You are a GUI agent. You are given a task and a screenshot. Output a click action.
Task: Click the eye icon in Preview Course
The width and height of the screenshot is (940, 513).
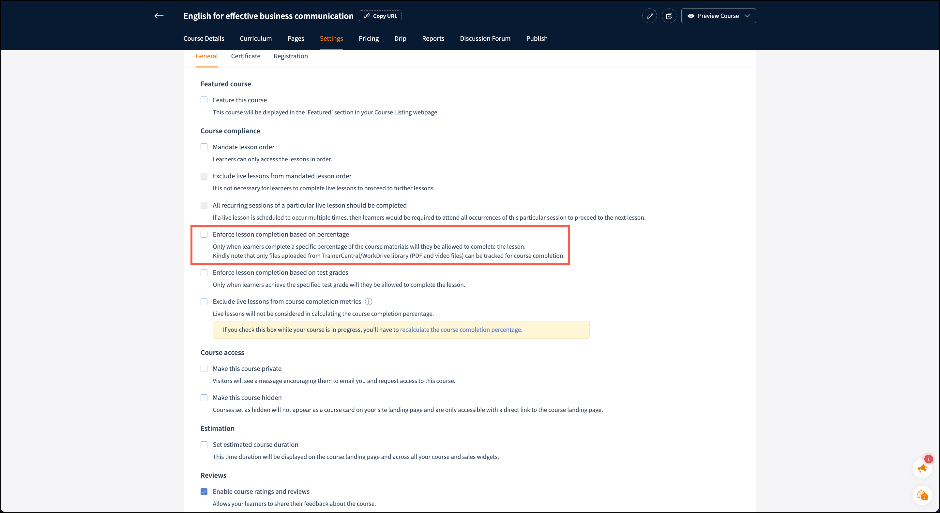point(691,16)
